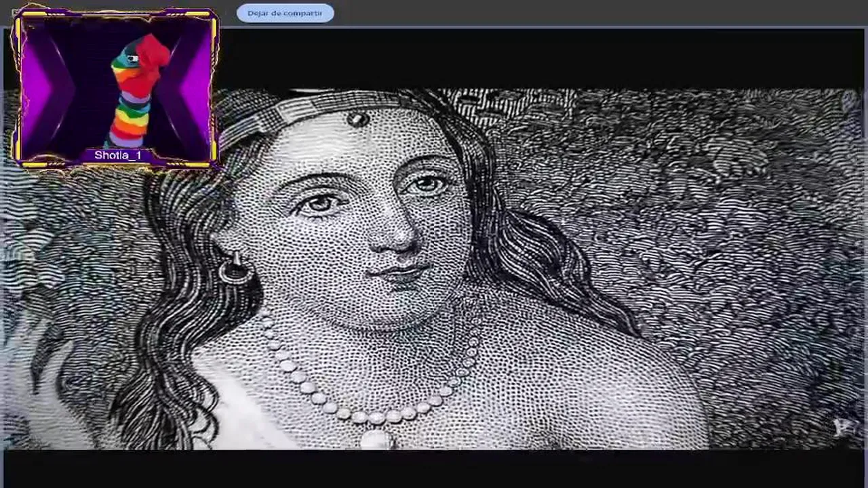Click the 'Dejar de compartir' button
The image size is (868, 488).
[x=285, y=13]
